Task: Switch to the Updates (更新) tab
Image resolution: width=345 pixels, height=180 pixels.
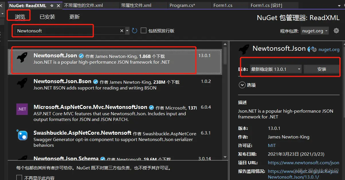Action: pyautogui.click(x=75, y=17)
